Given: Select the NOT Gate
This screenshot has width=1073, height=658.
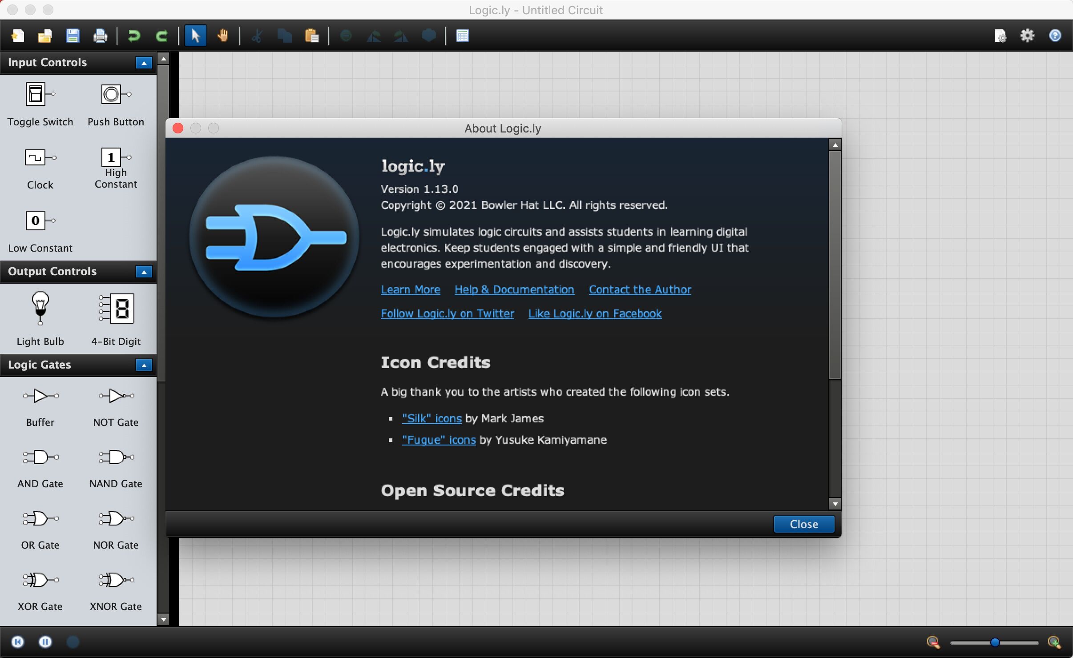Looking at the screenshot, I should (116, 407).
